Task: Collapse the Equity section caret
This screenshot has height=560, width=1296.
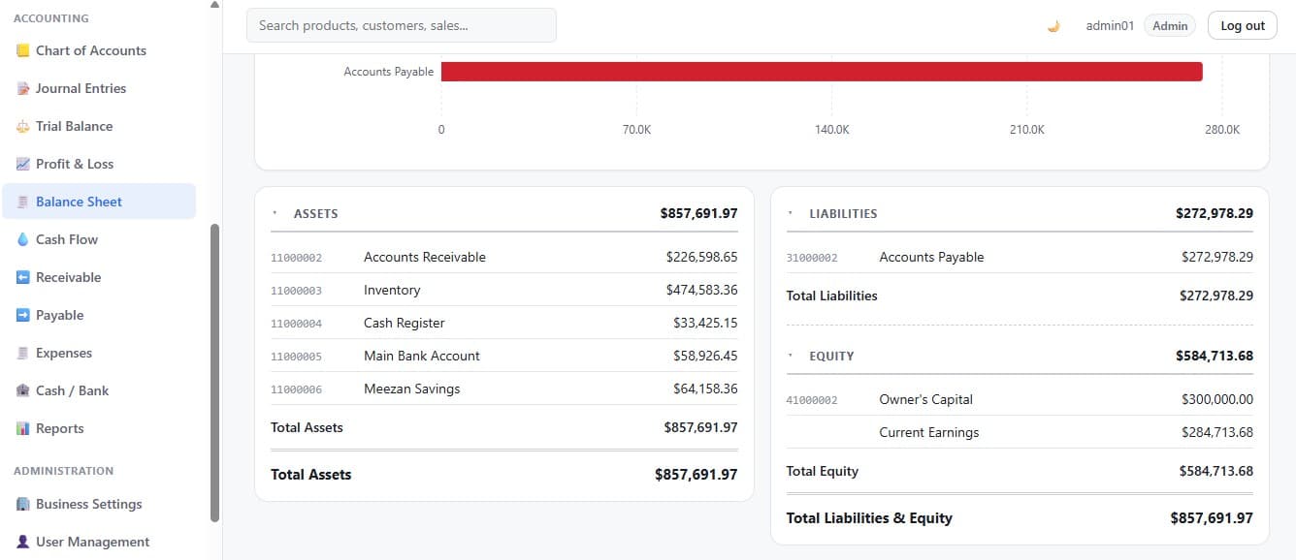Action: tap(791, 356)
